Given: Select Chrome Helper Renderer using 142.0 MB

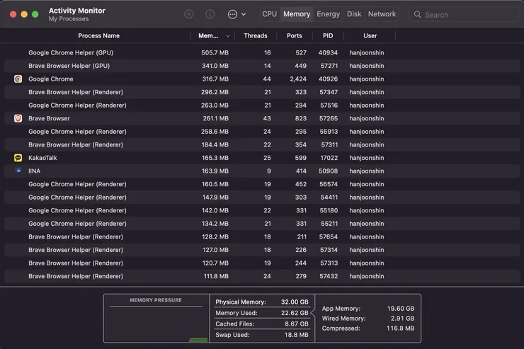Looking at the screenshot, I should (x=262, y=210).
